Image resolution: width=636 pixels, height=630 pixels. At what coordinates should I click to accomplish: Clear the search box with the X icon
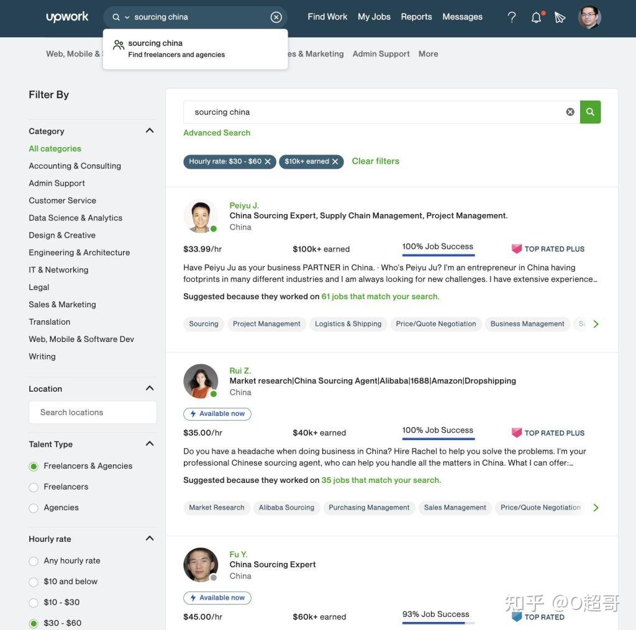570,112
